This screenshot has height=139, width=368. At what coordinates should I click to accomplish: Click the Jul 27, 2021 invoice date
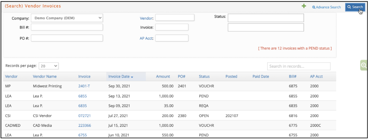118,116
